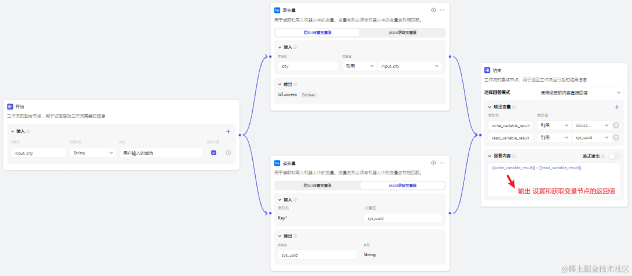The height and width of the screenshot is (276, 632).
Task: Click the Key* parameter label in 读变量
Action: pyautogui.click(x=282, y=218)
